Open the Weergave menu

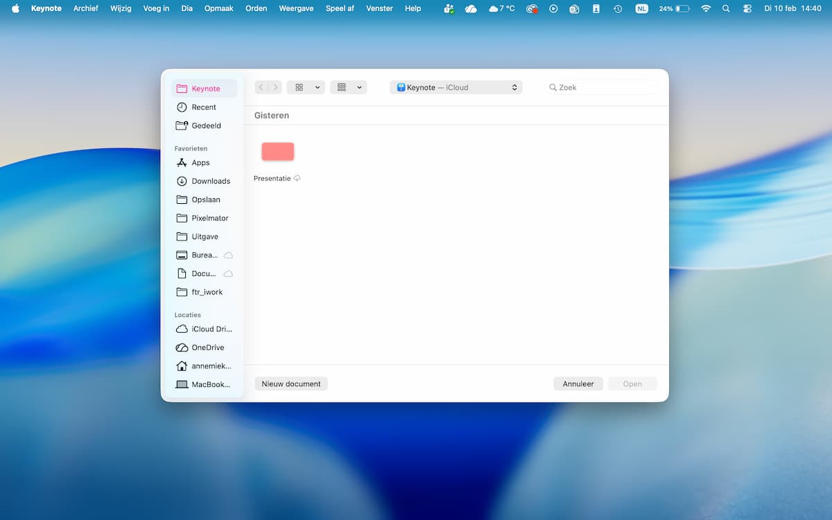296,8
